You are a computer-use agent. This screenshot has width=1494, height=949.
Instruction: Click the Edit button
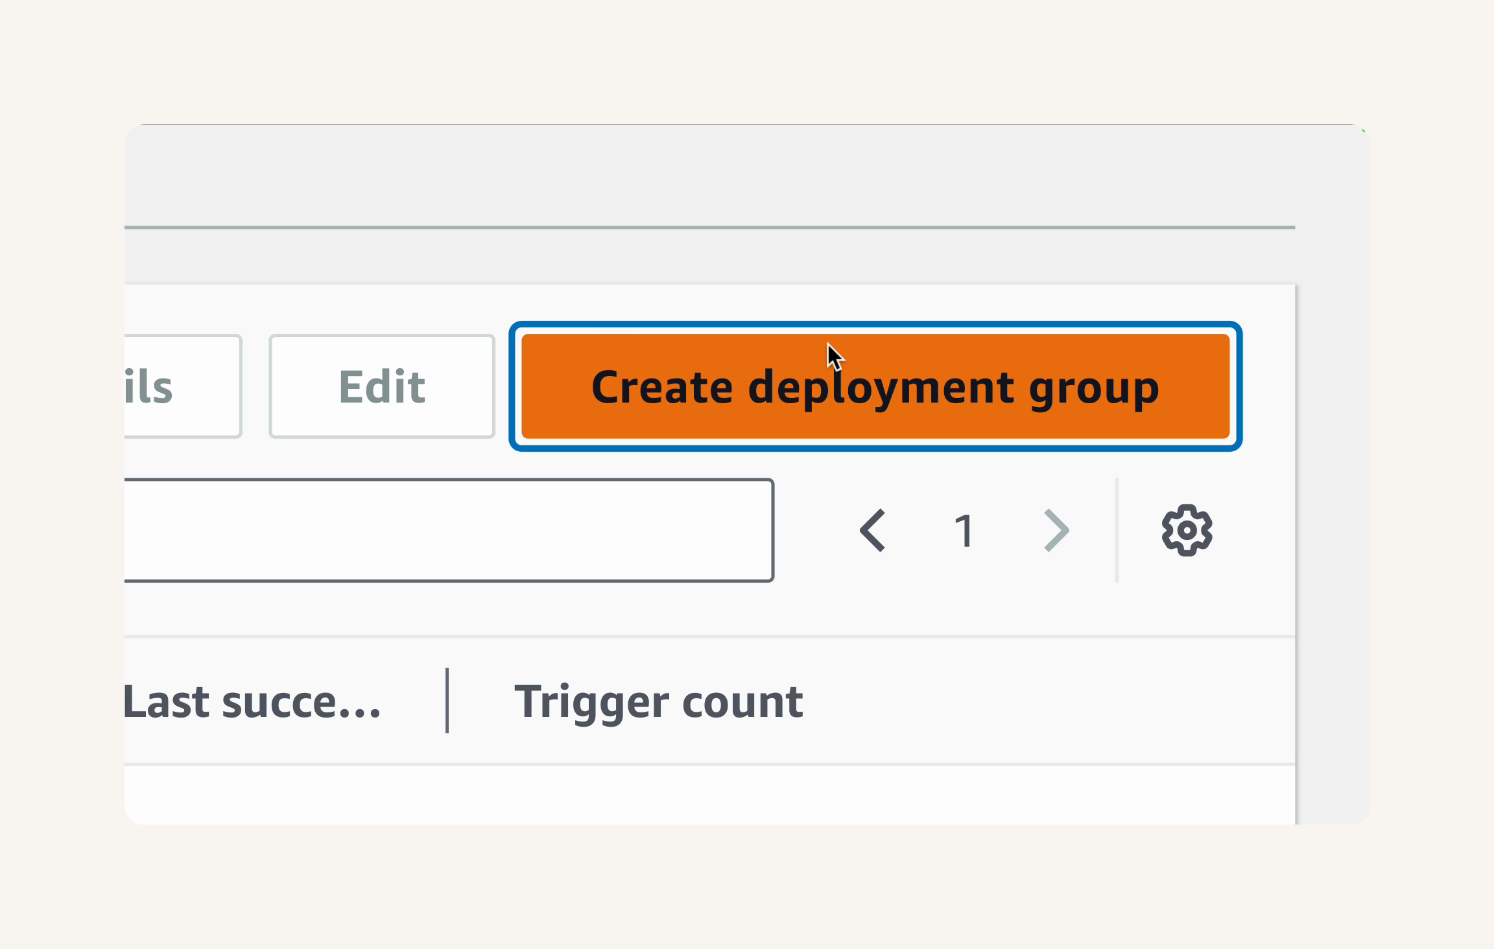382,386
